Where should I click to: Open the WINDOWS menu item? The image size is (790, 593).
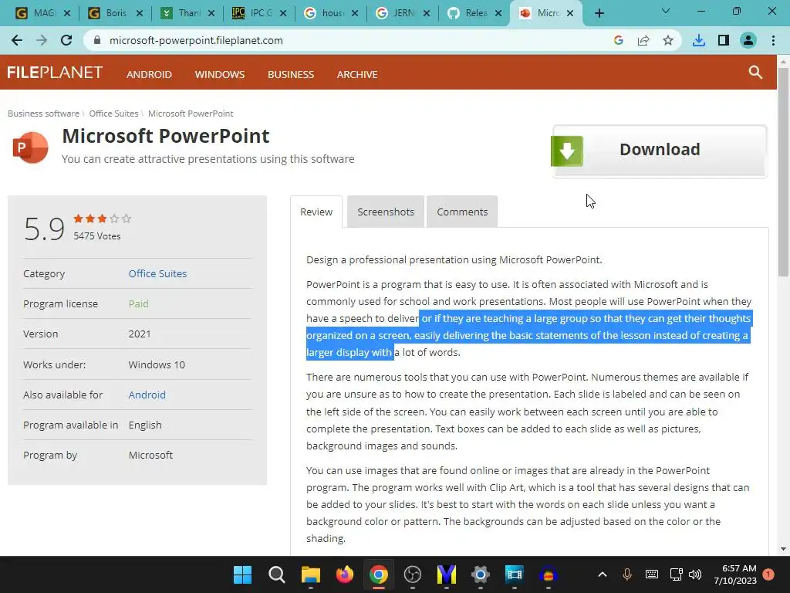pos(220,74)
